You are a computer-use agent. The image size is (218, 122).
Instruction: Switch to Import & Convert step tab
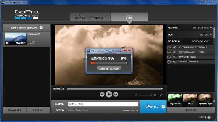90,17
